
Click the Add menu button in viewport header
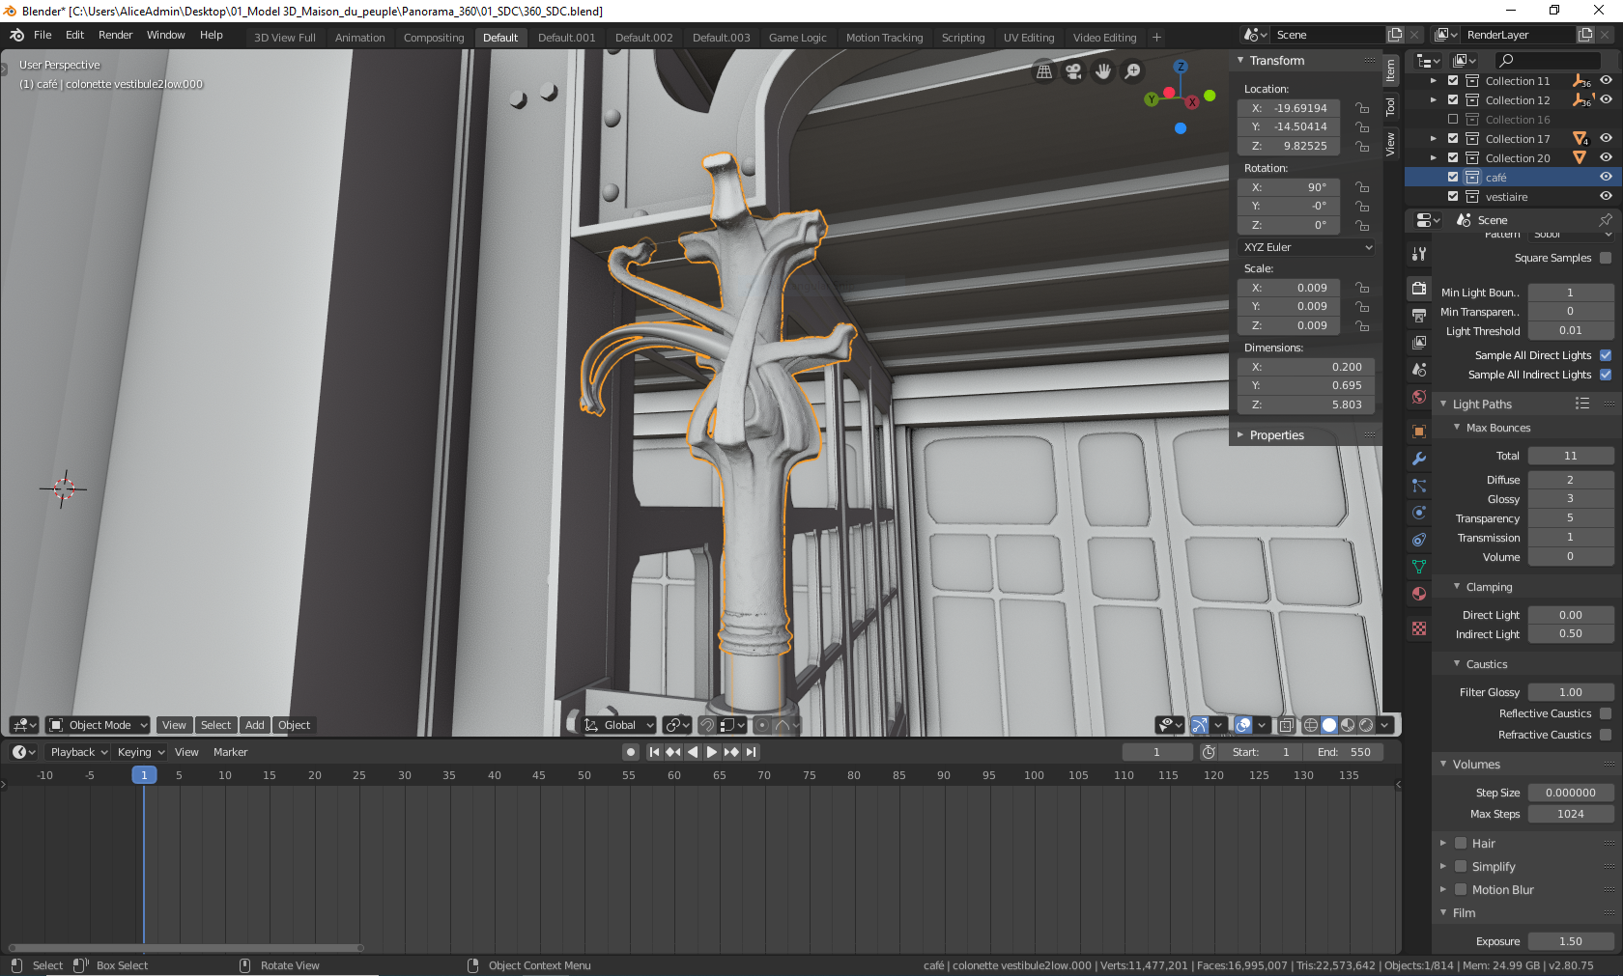point(254,725)
